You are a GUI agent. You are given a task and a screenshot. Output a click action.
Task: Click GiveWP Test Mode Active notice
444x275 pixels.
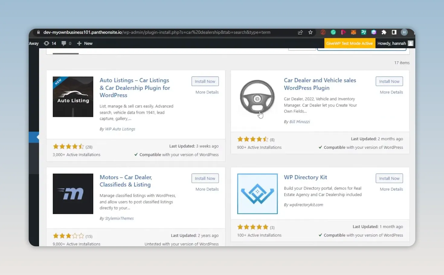tap(349, 44)
